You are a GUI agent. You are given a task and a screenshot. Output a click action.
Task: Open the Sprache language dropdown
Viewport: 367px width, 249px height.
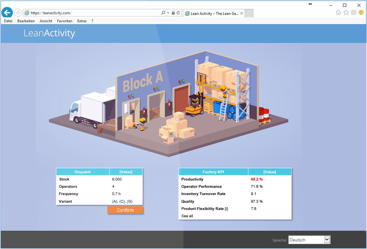tap(310, 240)
